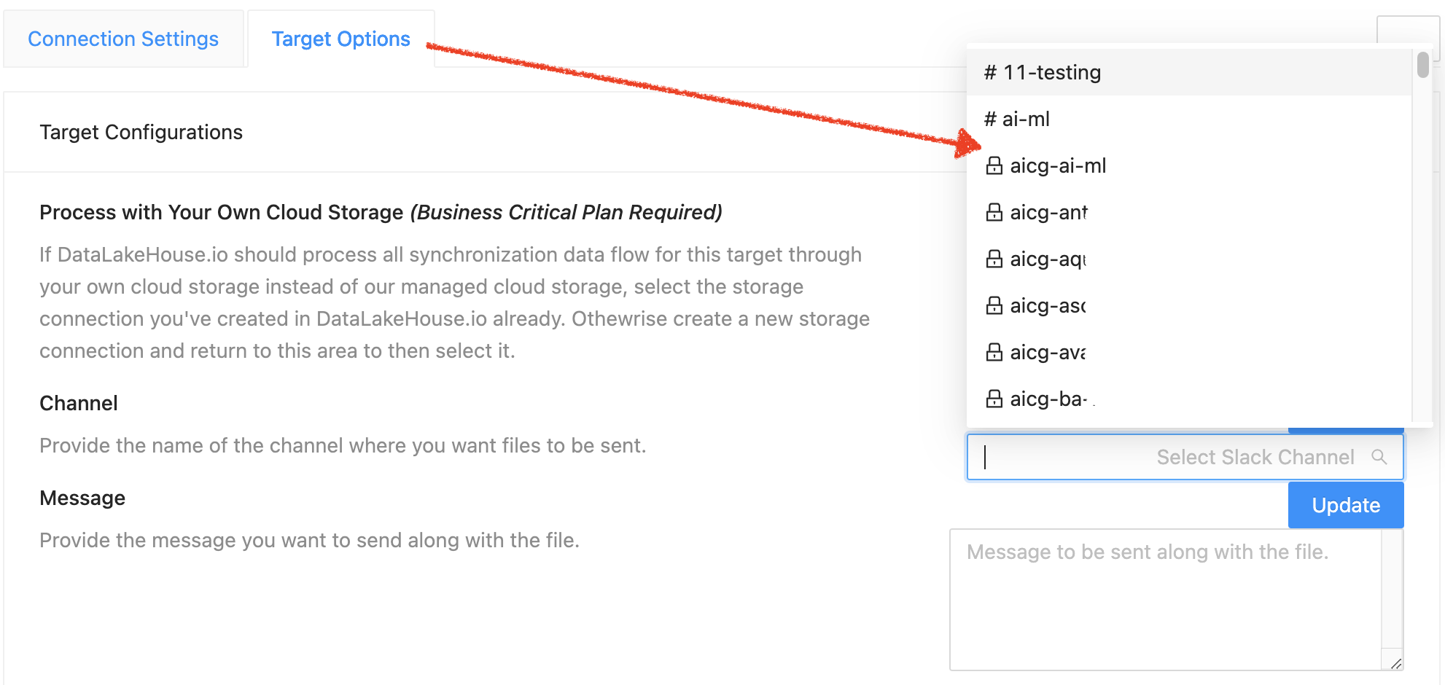Pick the private channel starting with aicg-av
This screenshot has height=685, width=1445.
(1047, 353)
